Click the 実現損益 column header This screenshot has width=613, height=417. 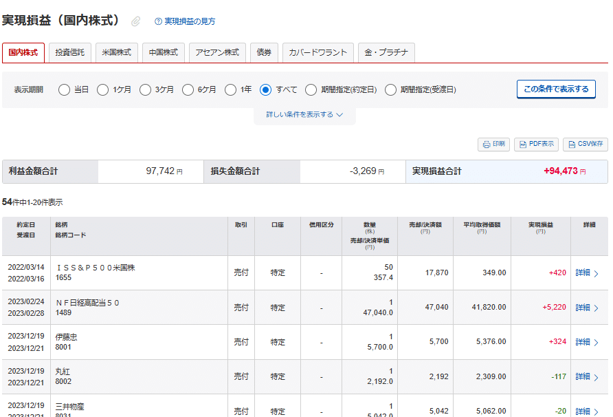540,225
